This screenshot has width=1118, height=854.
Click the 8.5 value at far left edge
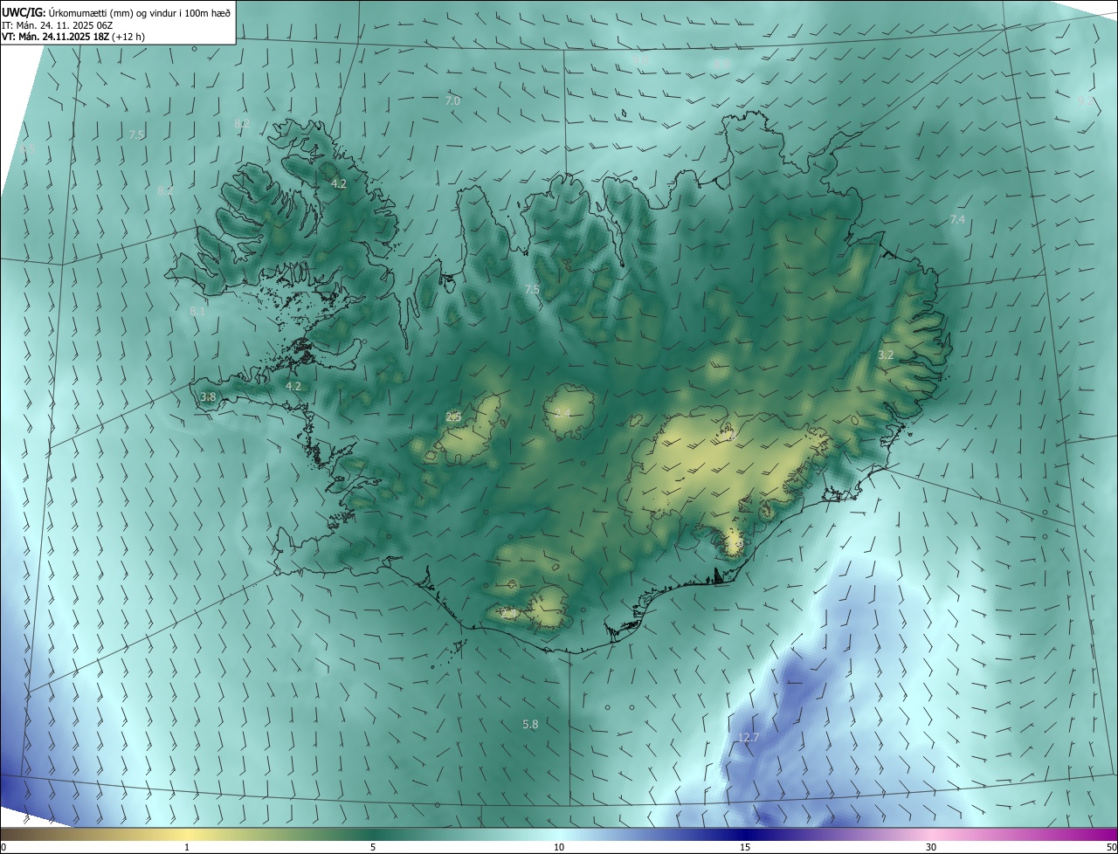click(27, 150)
